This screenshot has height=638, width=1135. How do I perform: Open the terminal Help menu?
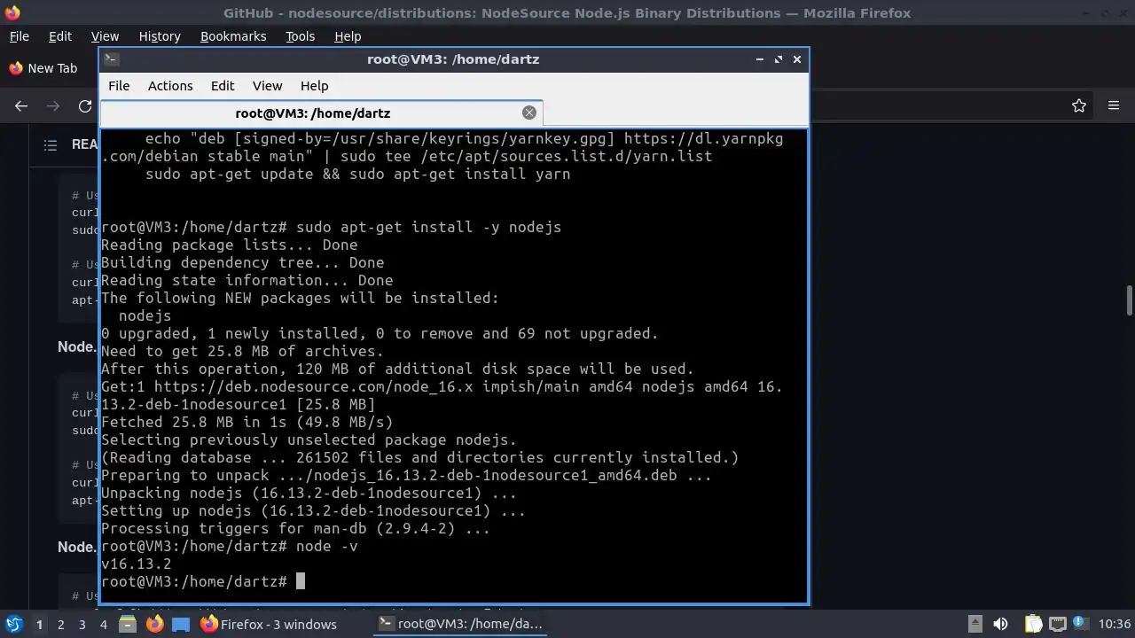pos(314,86)
